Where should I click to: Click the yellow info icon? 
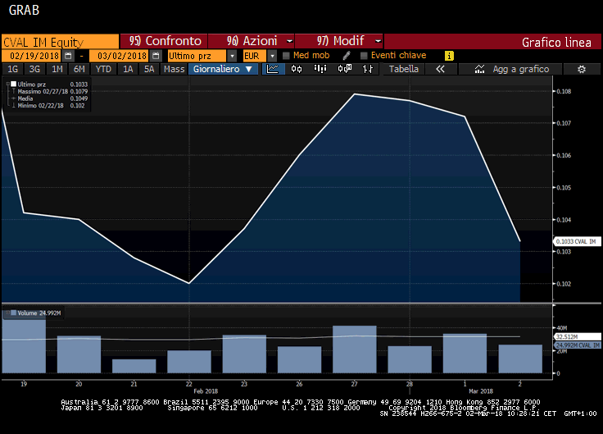point(449,55)
